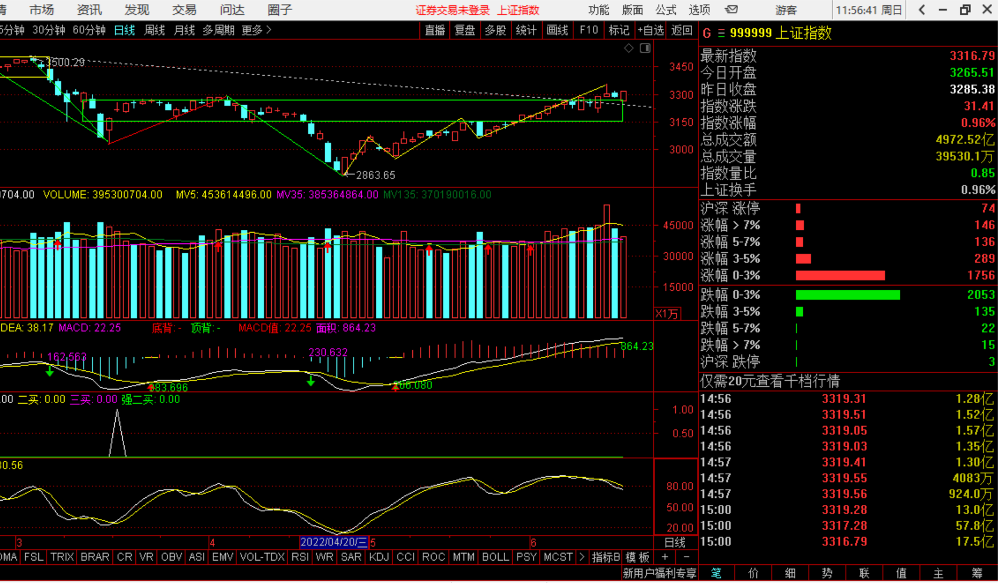Click the 标记 mark button
This screenshot has height=583, width=998.
click(x=619, y=30)
